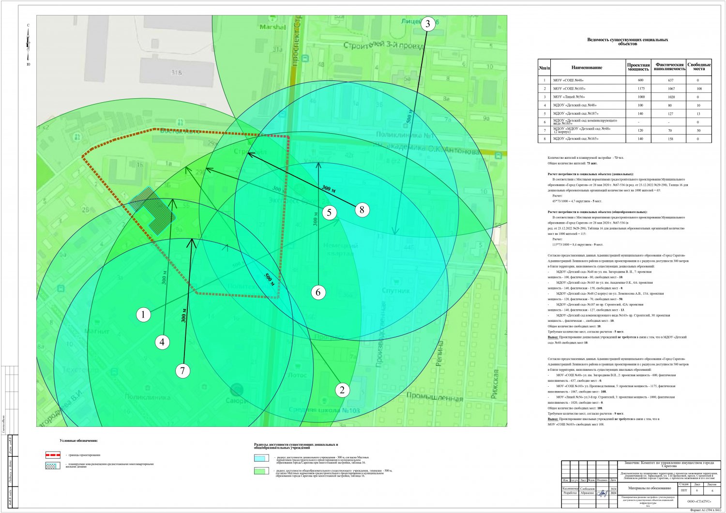Image resolution: width=726 pixels, height=513 pixels.
Task: Click the red dashed design boundary legend swatch
Action: 52,455
